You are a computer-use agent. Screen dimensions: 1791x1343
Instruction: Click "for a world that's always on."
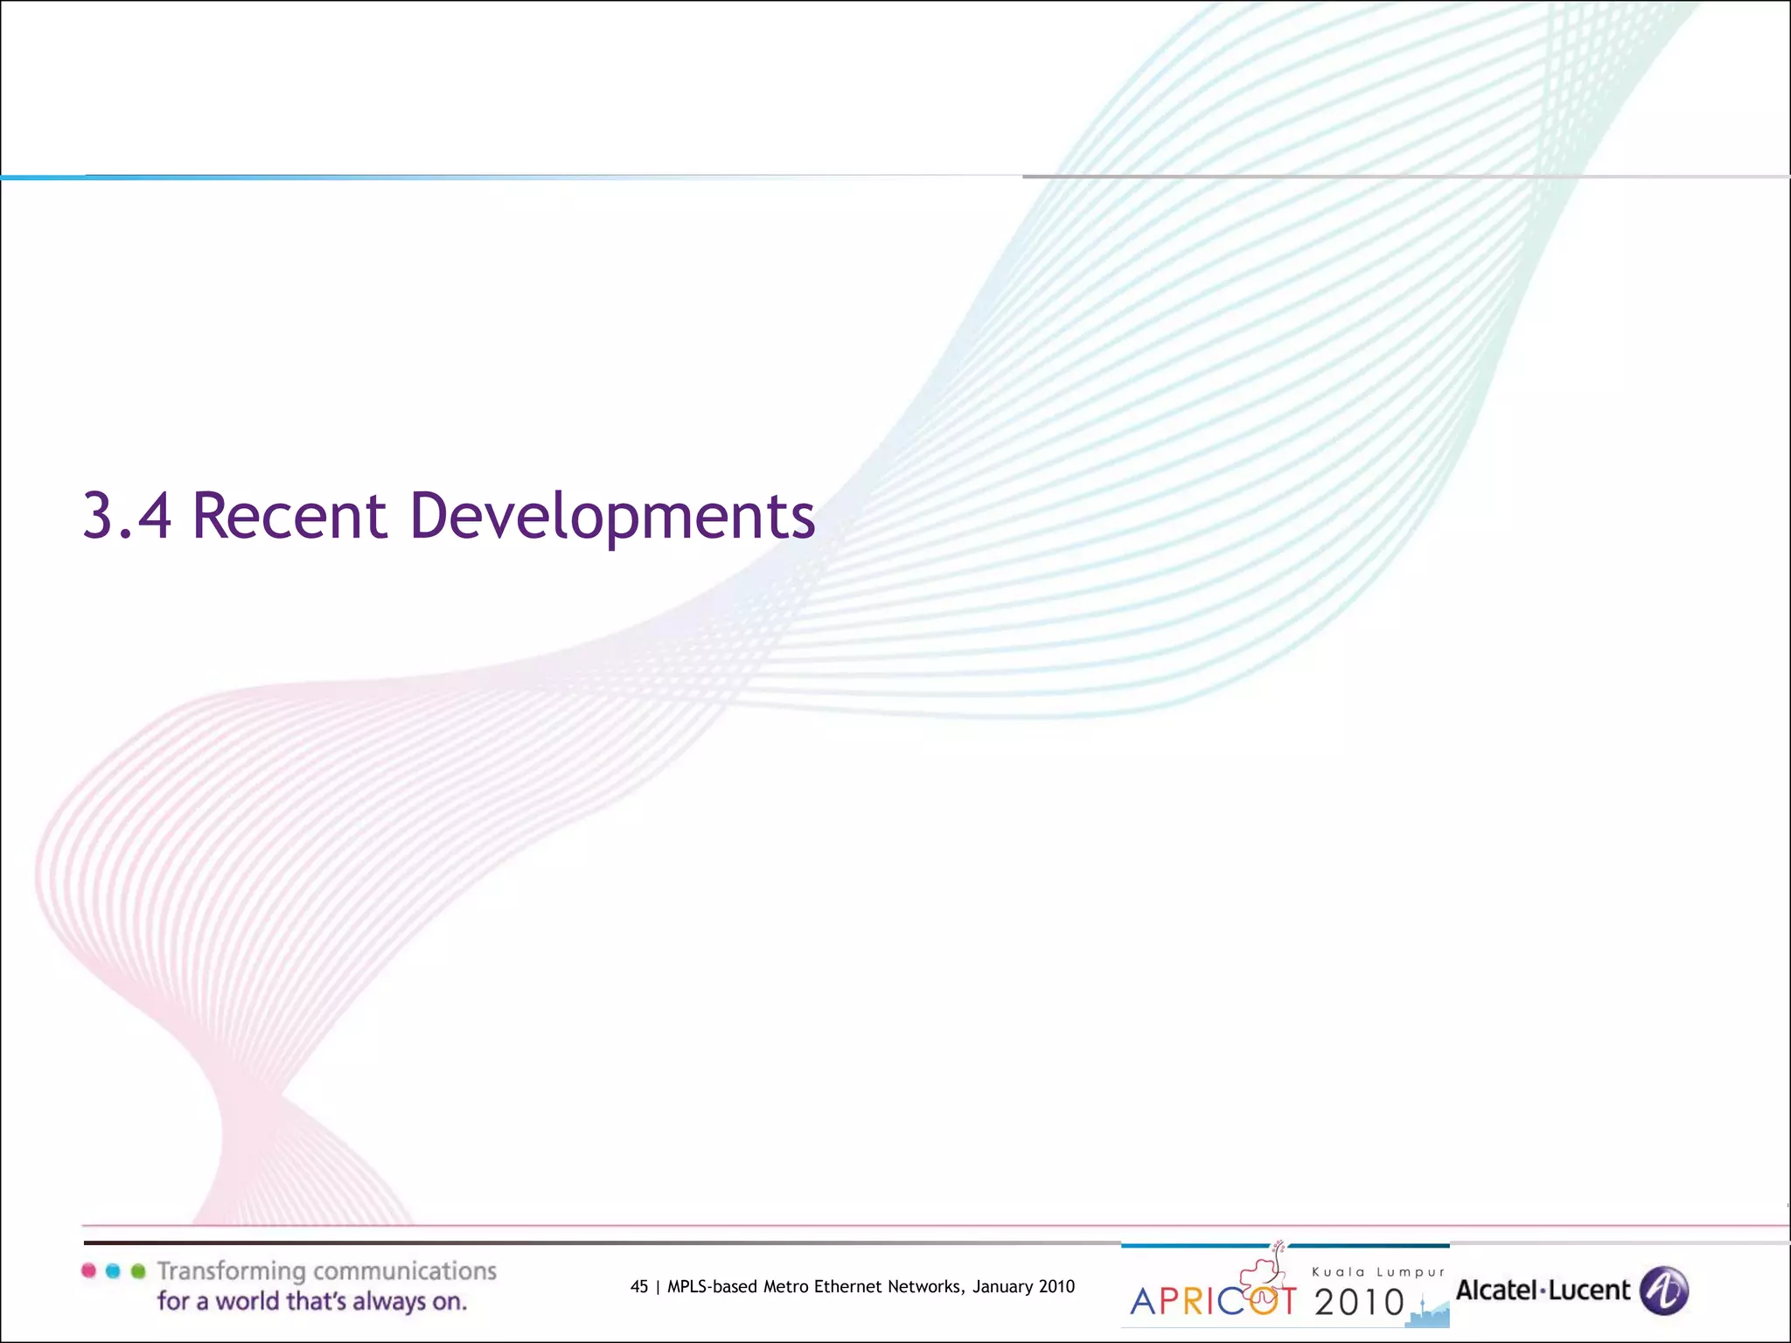(312, 1301)
